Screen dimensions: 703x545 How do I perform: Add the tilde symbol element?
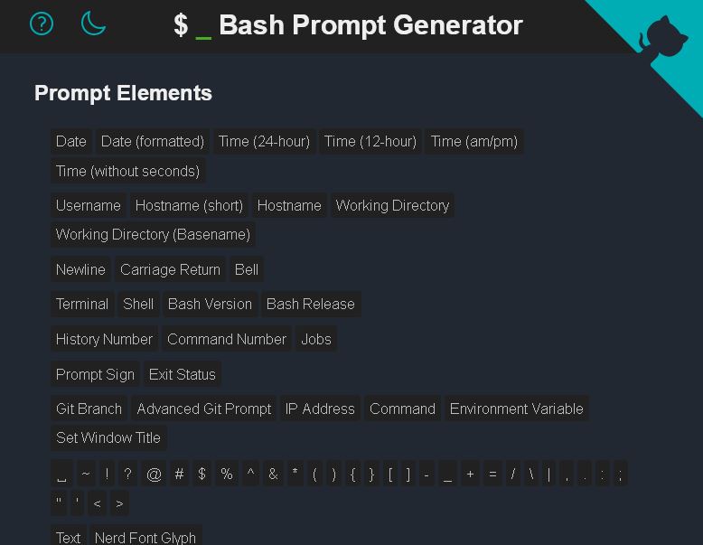(86, 474)
